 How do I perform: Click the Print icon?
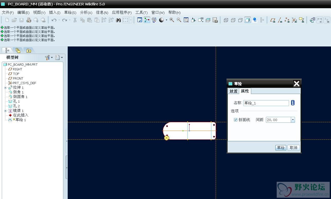pos(29,20)
